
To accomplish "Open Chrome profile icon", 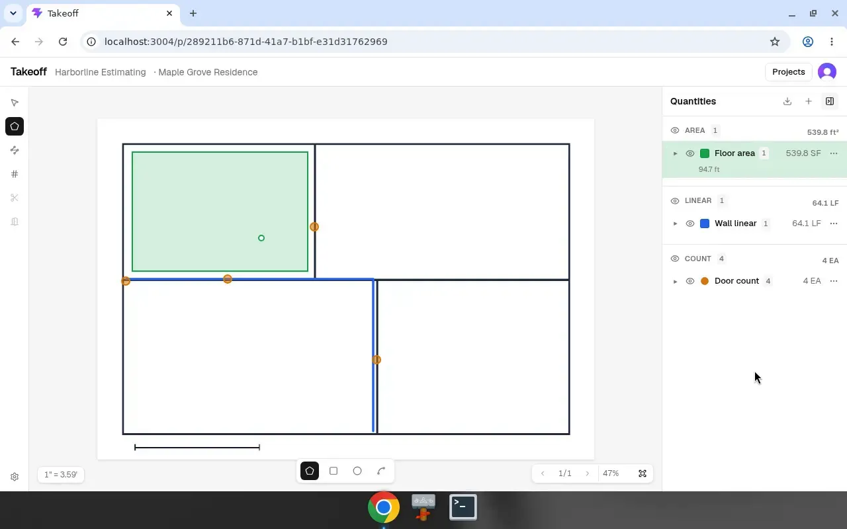I will pyautogui.click(x=808, y=42).
